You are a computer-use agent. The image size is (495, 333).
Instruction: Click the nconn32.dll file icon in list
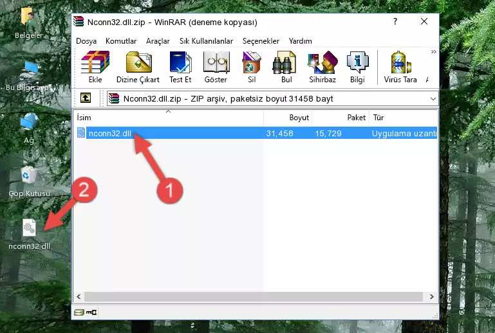[x=81, y=133]
